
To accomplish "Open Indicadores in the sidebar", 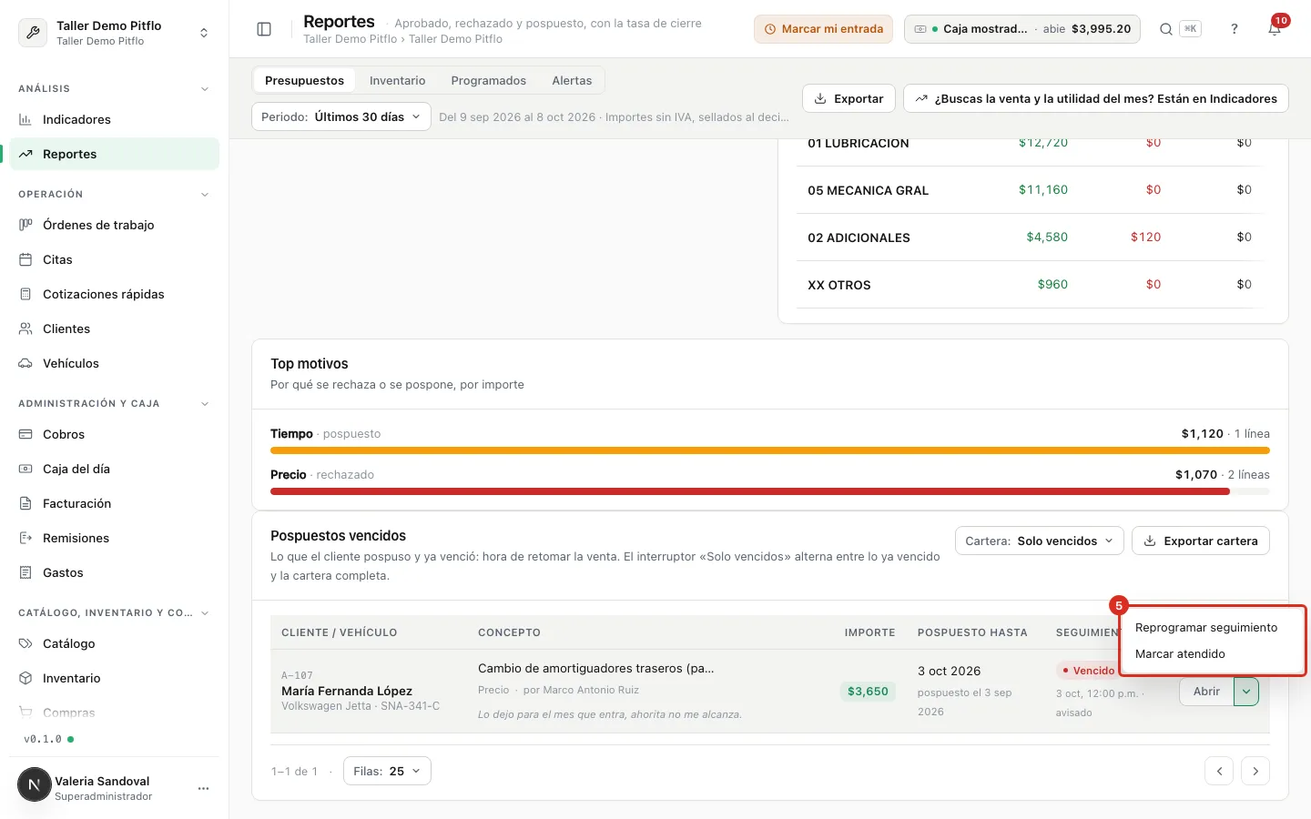I will (x=115, y=119).
